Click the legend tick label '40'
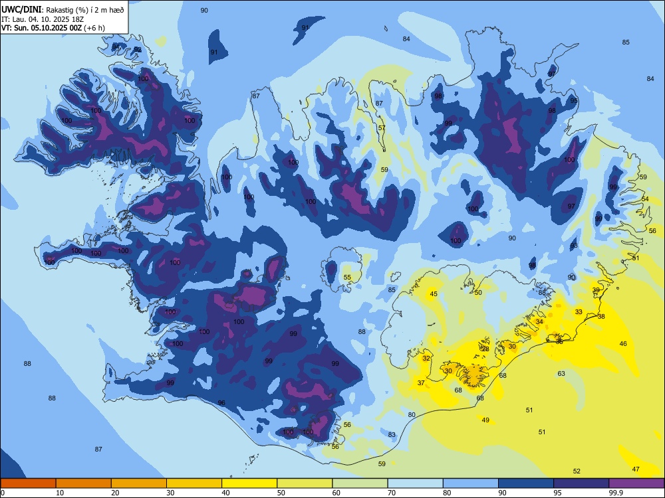Image resolution: width=665 pixels, height=498 pixels. [225, 493]
